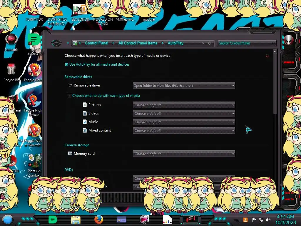Open the Removable drive action dropdown
The image size is (301, 226).
coord(184,86)
